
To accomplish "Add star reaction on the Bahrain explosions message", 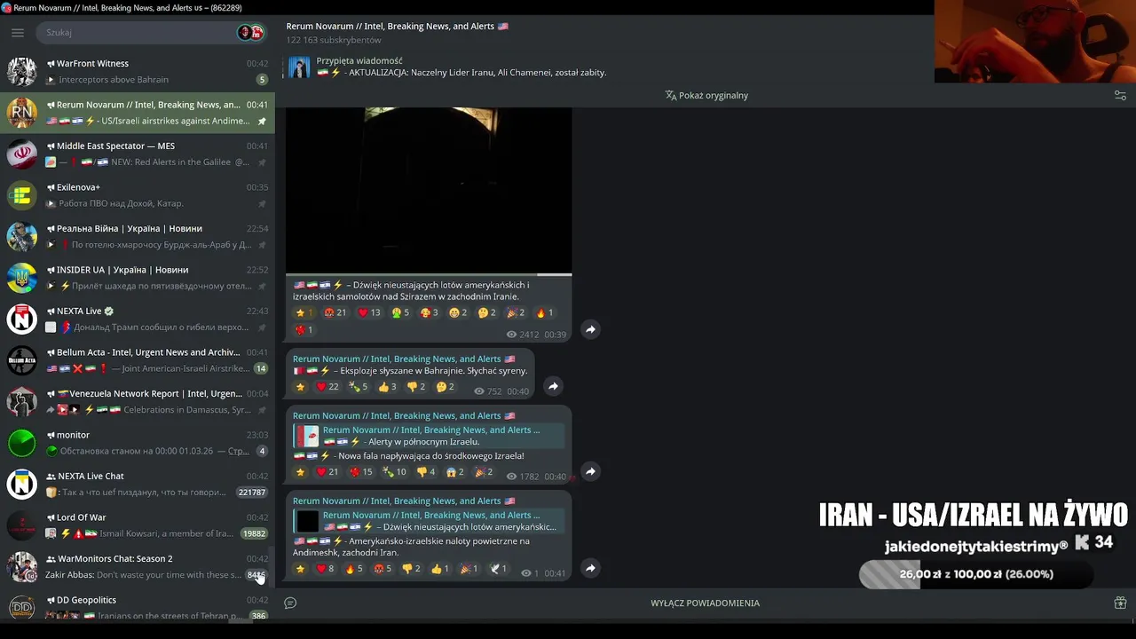I will [300, 387].
